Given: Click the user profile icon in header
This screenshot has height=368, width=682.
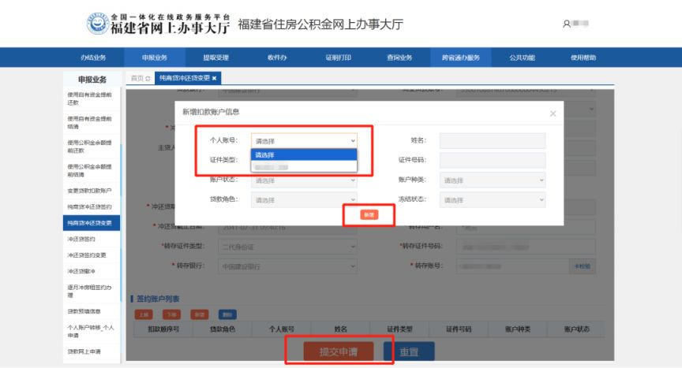Looking at the screenshot, I should coord(566,24).
